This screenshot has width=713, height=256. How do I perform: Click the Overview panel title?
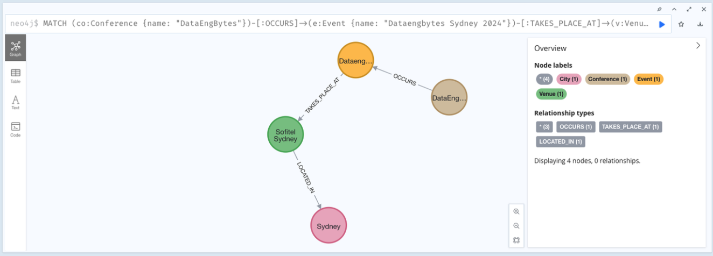[x=550, y=48]
